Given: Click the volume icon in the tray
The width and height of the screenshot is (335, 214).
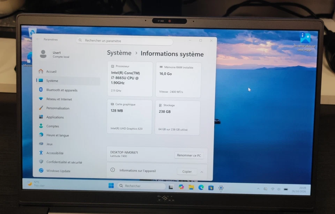Looking at the screenshot, I should point(279,189).
